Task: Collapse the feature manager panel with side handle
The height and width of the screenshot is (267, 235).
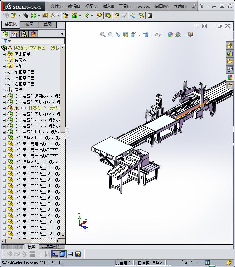Action: (67, 133)
